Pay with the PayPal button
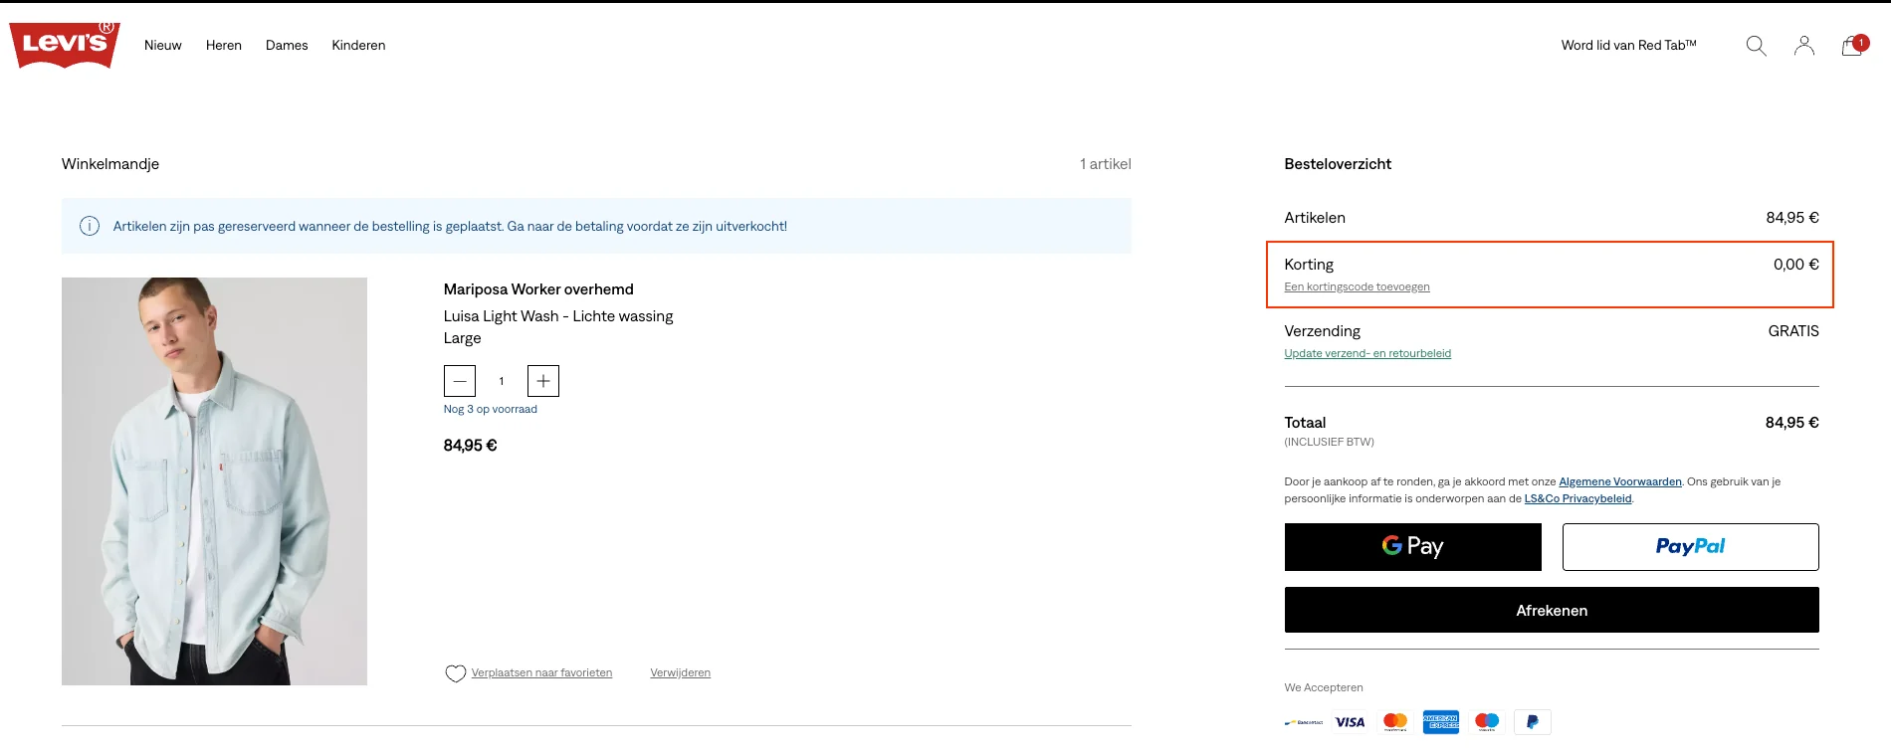1891x755 pixels. 1691,547
